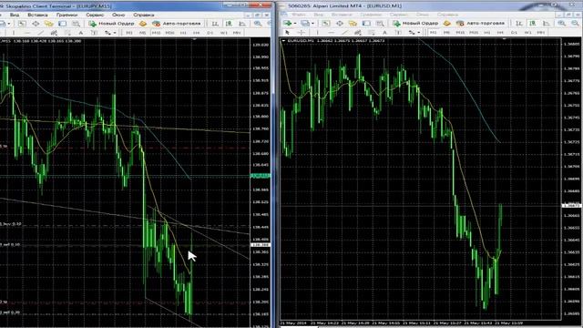Open Окно menu in Alpari EURUSD window
The height and width of the screenshot is (328, 583).
423,15
